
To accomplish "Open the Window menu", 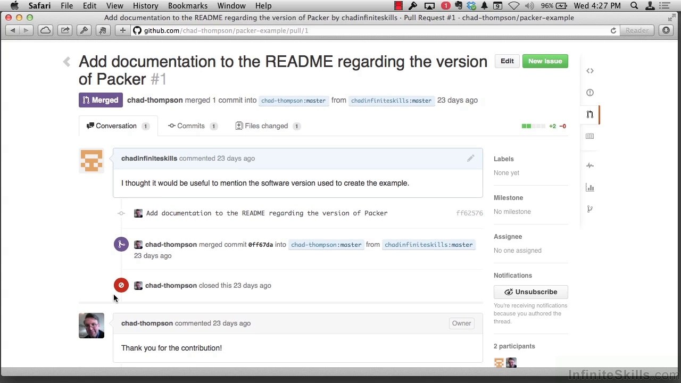I will (231, 6).
